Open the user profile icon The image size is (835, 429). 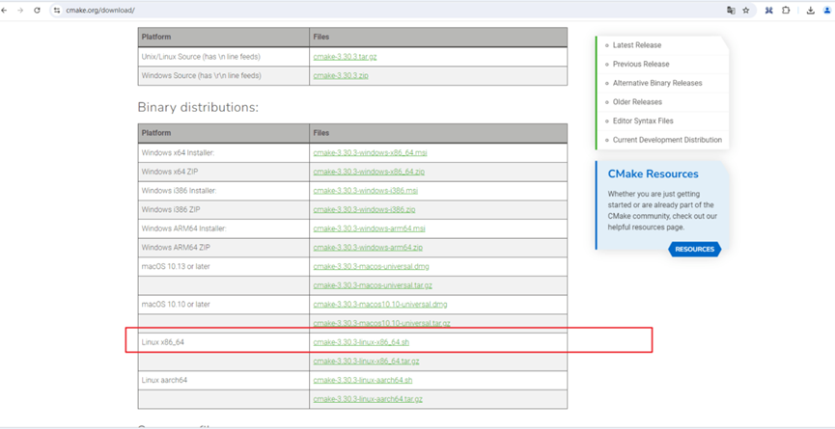coord(827,10)
